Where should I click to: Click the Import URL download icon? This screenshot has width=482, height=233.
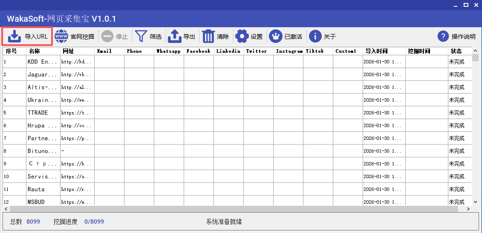[14, 37]
